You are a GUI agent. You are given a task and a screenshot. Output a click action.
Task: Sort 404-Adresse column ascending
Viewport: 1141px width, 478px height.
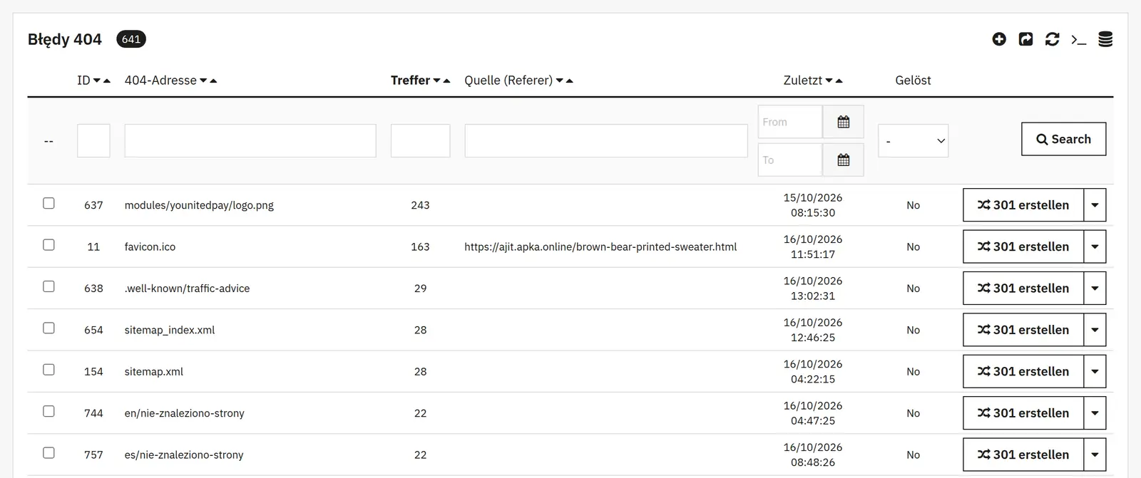[213, 80]
